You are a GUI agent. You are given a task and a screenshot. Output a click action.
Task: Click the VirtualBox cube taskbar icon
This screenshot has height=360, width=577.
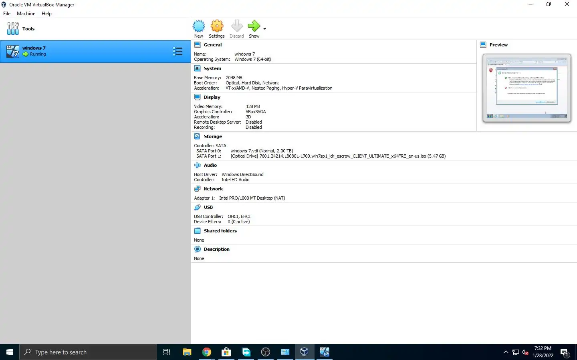click(x=305, y=352)
